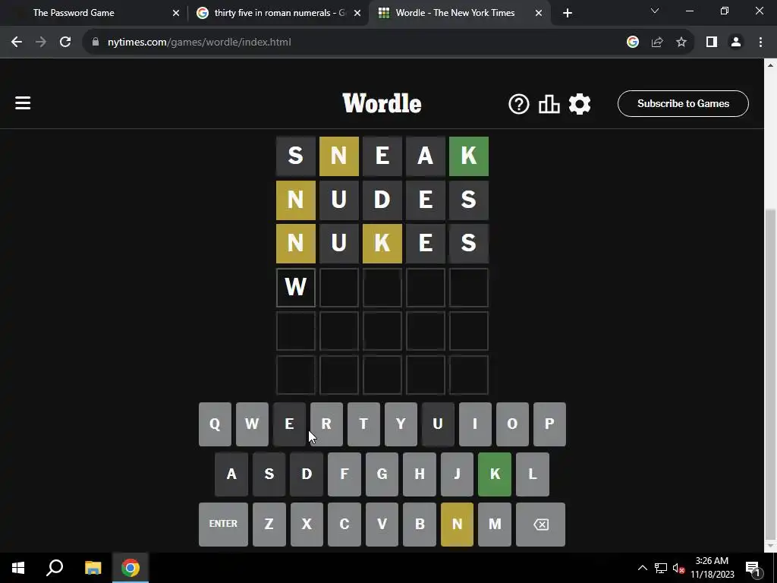Click Subscribe to Games button
Screen dimensions: 777x583
pos(683,103)
